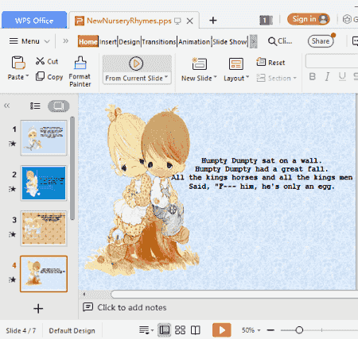
Task: Close the NewNurseryRhymes.pps tab
Action: tap(190, 21)
